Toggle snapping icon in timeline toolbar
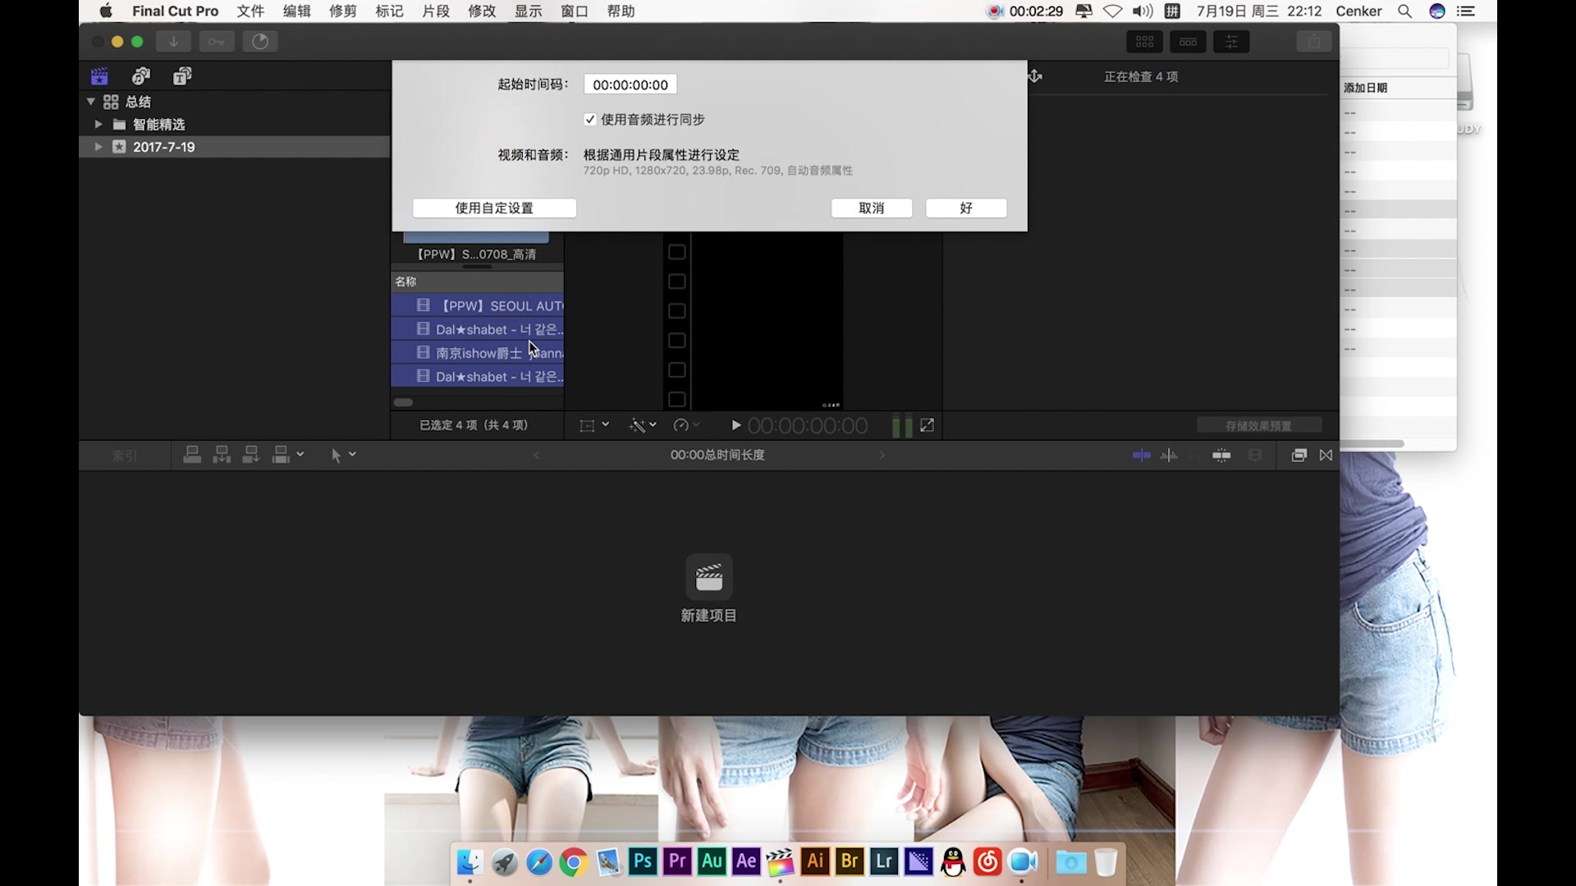Viewport: 1576px width, 886px height. [1221, 455]
